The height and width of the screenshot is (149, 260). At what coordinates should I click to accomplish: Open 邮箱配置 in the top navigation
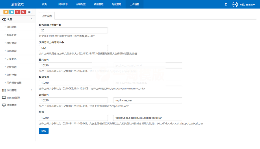coord(81,4)
